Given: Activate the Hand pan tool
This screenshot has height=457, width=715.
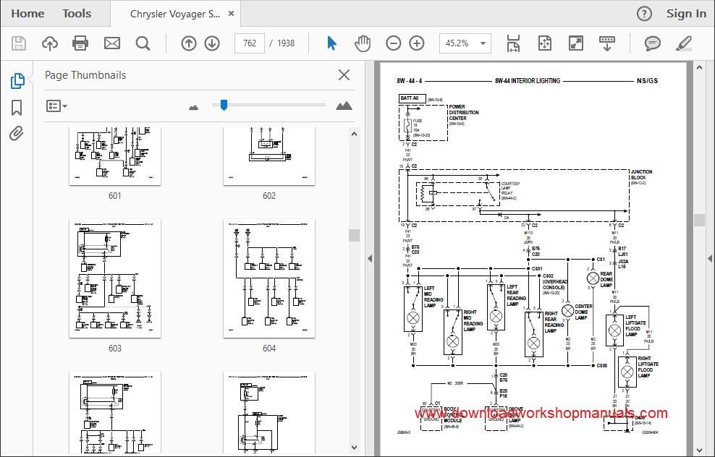Looking at the screenshot, I should point(363,43).
